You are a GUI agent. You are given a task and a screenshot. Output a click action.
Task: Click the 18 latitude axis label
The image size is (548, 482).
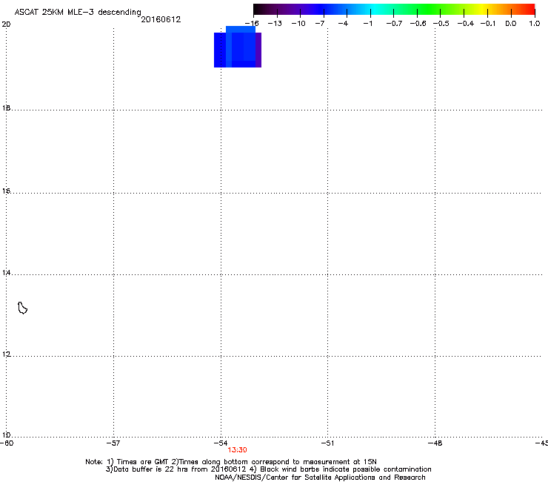pyautogui.click(x=6, y=108)
